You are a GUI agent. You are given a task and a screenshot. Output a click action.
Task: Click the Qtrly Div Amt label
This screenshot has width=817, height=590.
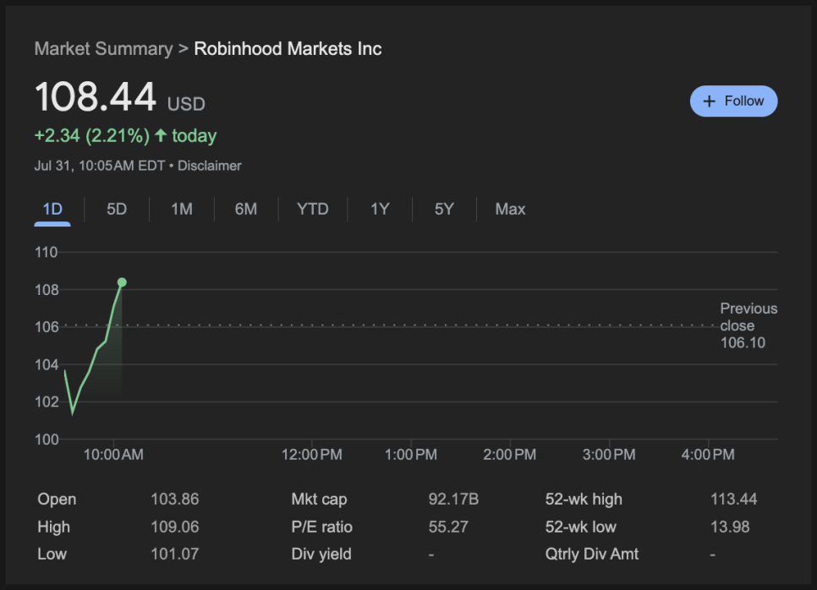point(592,554)
